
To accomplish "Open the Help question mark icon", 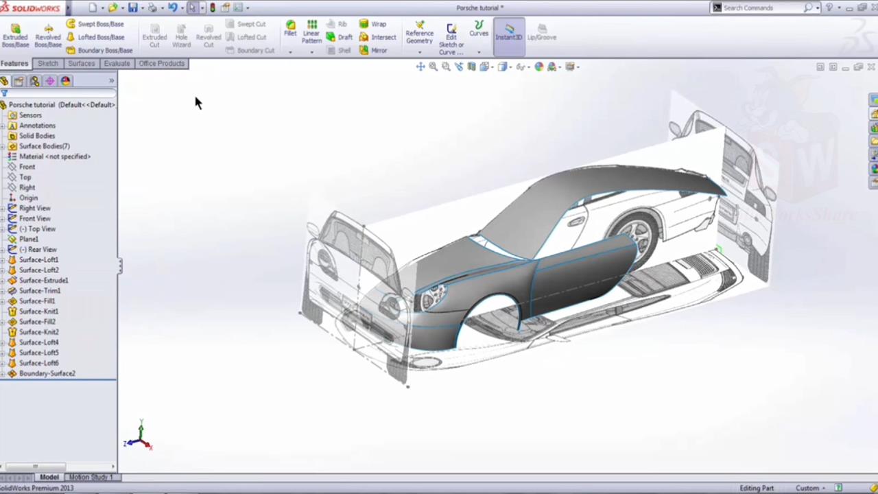I will pyautogui.click(x=829, y=8).
